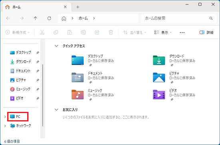Viewport: 220px width, 145px height.
Task: Open the 並べ替え sort dropdown
Action: [x=135, y=32]
